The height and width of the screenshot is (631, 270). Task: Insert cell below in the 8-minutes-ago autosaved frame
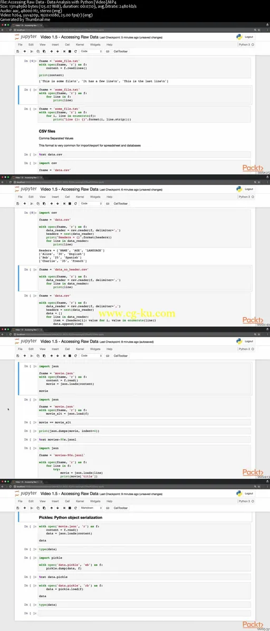(24, 356)
